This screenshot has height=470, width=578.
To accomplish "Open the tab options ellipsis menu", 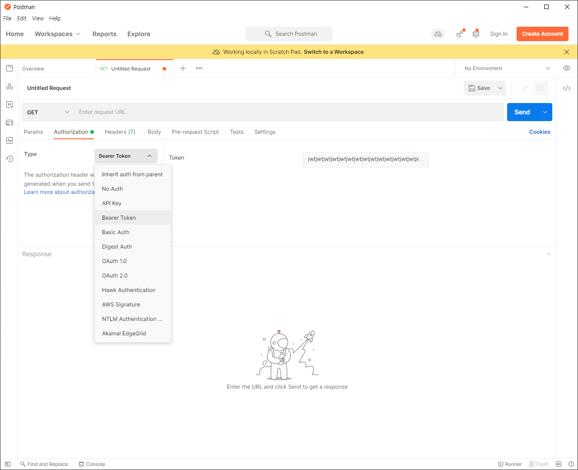I will (199, 68).
